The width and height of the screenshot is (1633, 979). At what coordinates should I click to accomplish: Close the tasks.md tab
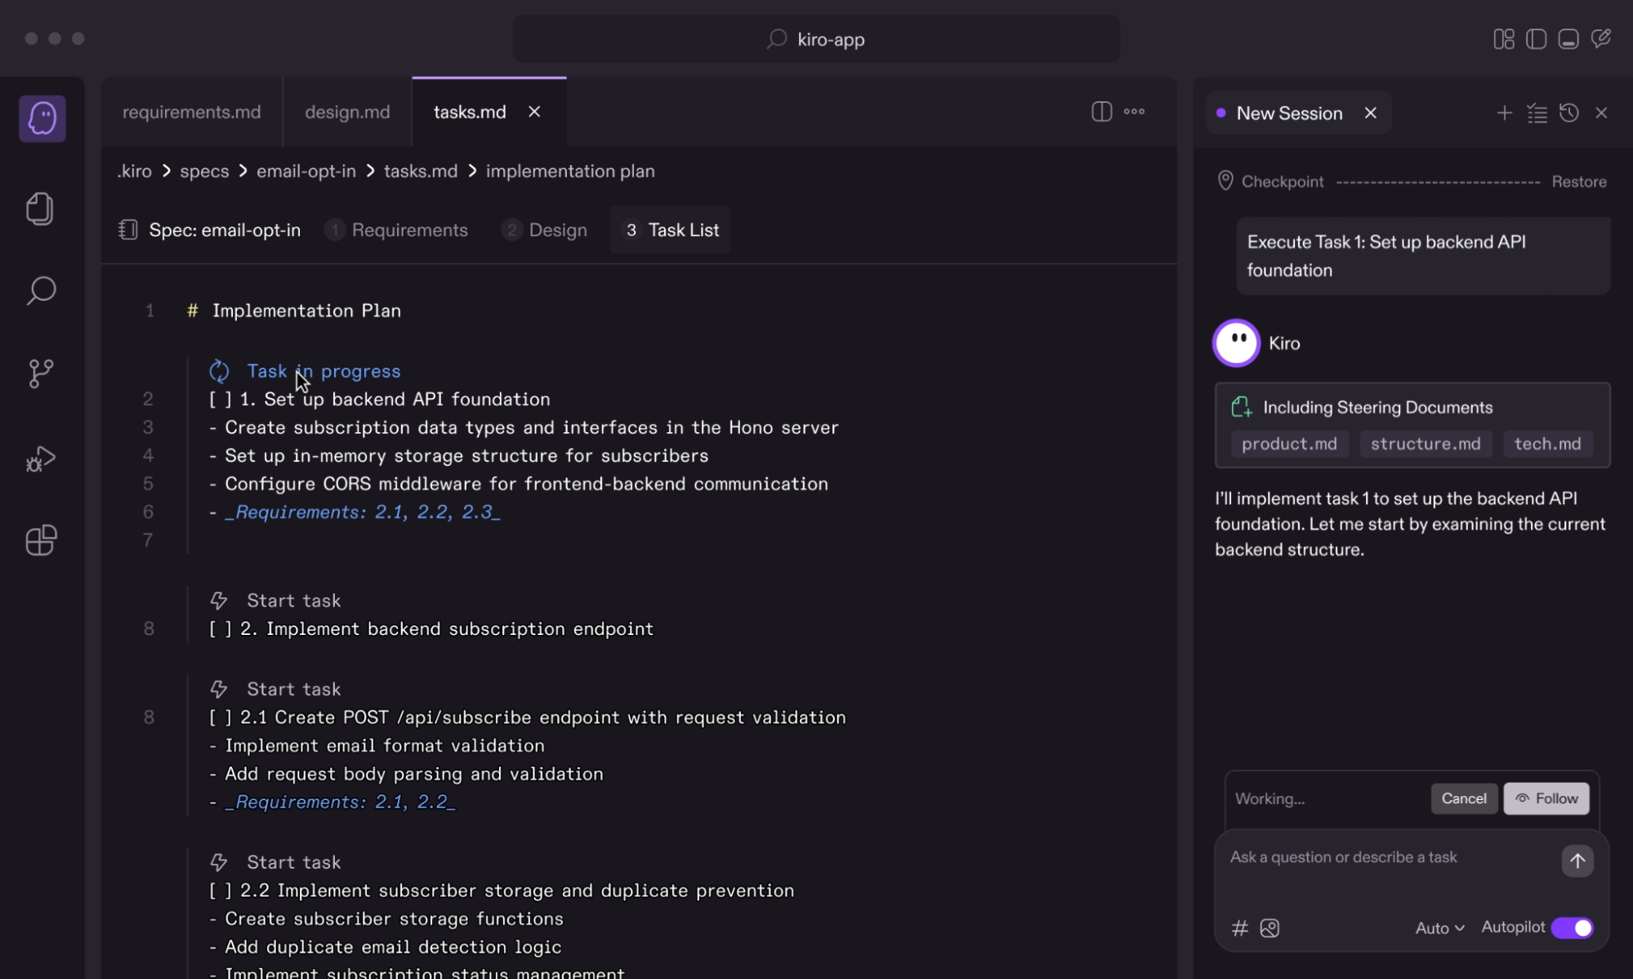[x=534, y=111]
